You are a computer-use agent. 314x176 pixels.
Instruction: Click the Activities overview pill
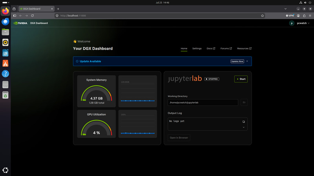(x=5, y=3)
